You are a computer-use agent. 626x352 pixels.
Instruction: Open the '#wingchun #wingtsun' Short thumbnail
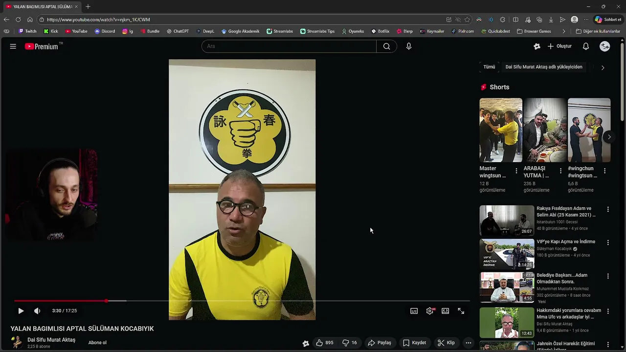(x=589, y=130)
